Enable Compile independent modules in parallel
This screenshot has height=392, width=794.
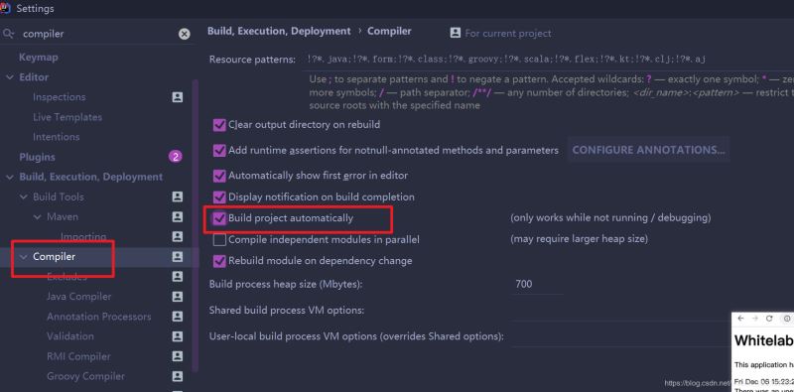219,239
